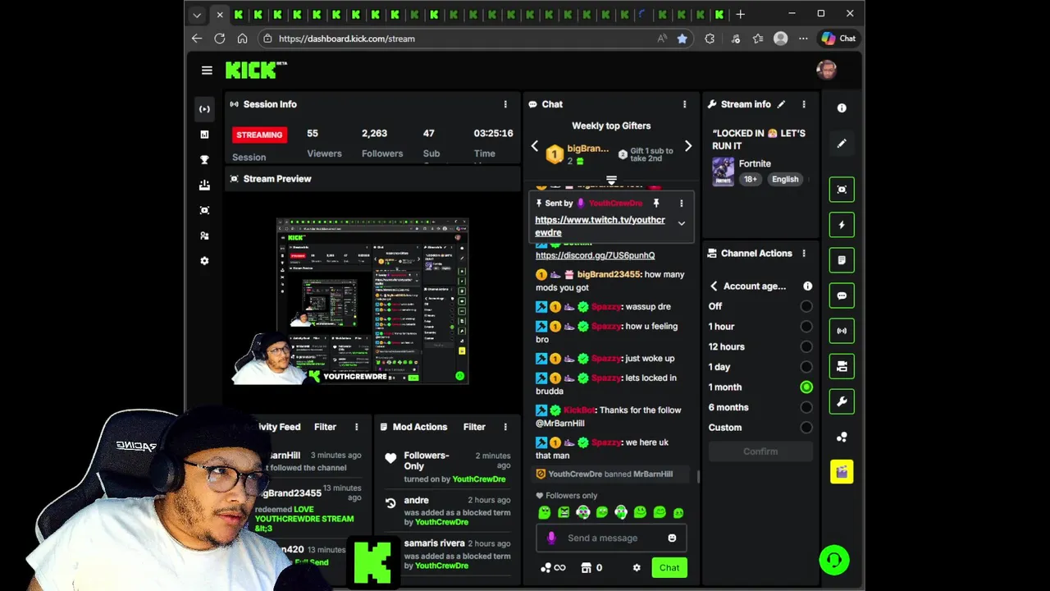Open the twitch.tv/youthcrewdre pinned link

point(600,227)
